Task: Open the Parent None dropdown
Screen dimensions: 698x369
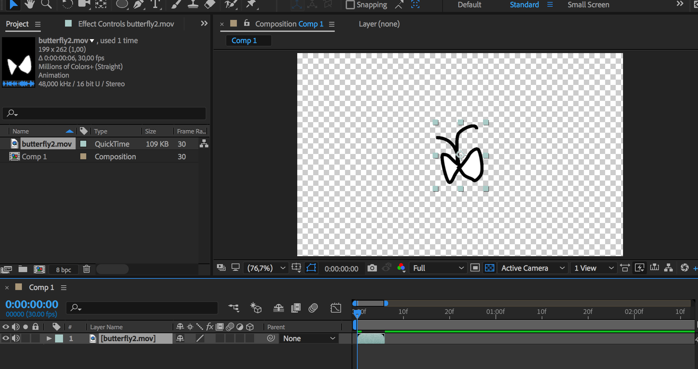Action: (309, 338)
